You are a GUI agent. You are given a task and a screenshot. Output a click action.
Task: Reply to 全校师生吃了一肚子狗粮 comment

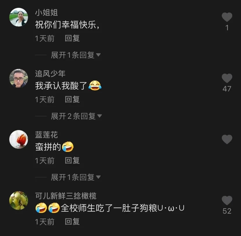72,221
